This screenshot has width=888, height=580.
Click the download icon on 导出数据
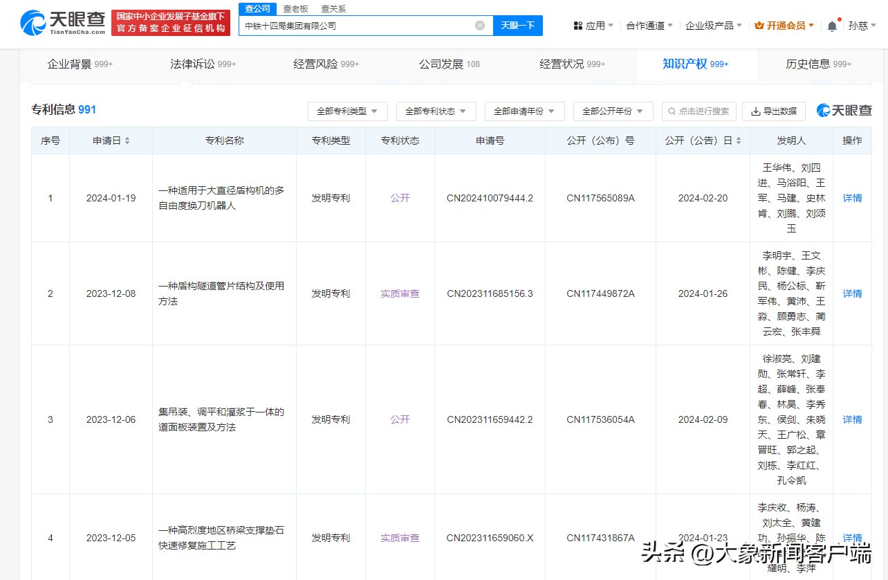[x=755, y=111]
